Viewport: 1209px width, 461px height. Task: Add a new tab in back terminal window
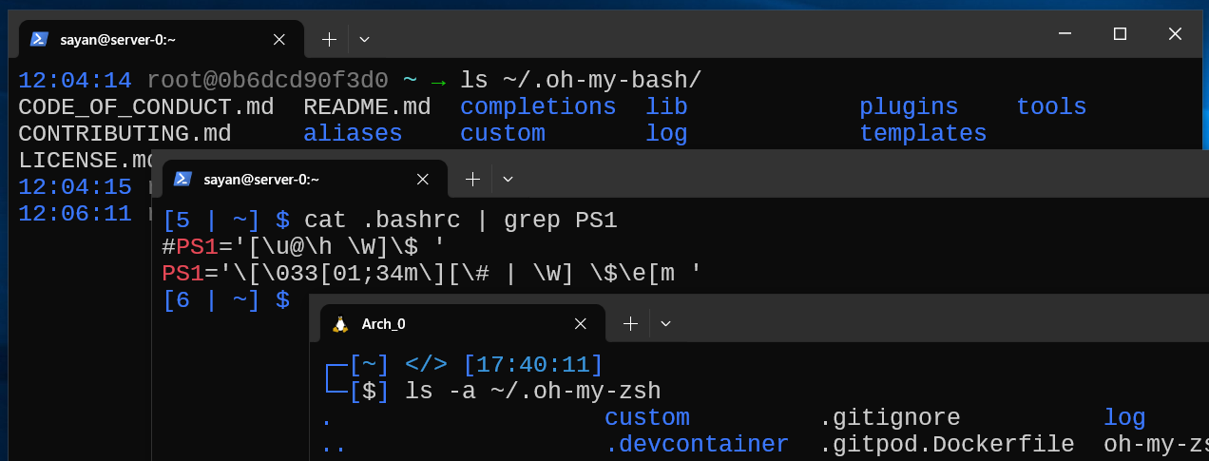click(x=329, y=39)
